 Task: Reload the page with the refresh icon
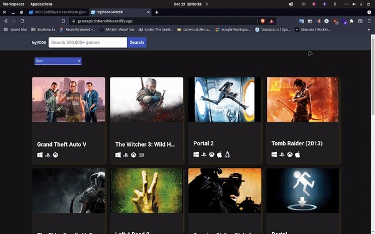[x=22, y=21]
